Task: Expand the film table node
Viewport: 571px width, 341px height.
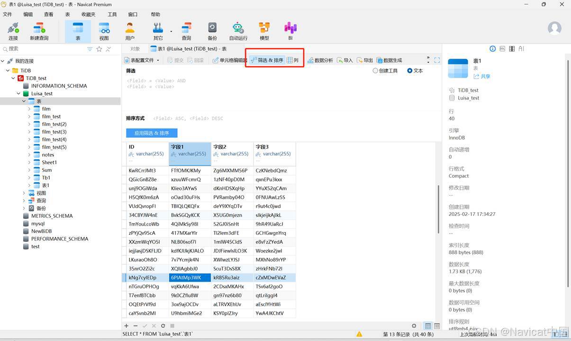Action: (29, 109)
